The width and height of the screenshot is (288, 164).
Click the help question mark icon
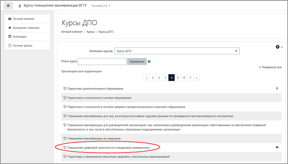point(149,62)
